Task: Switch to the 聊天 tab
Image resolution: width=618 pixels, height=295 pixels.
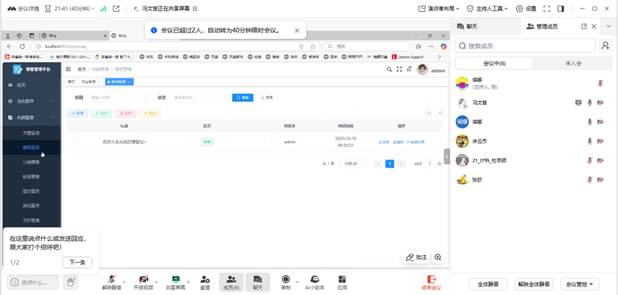Action: click(x=472, y=26)
